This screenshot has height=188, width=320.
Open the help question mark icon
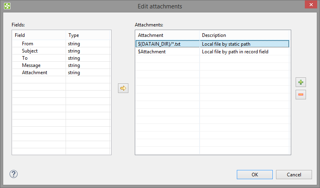14,174
